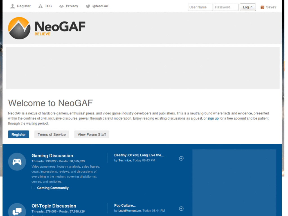
Task: Go to latest Destiny post arrow icon
Action: coord(181,158)
